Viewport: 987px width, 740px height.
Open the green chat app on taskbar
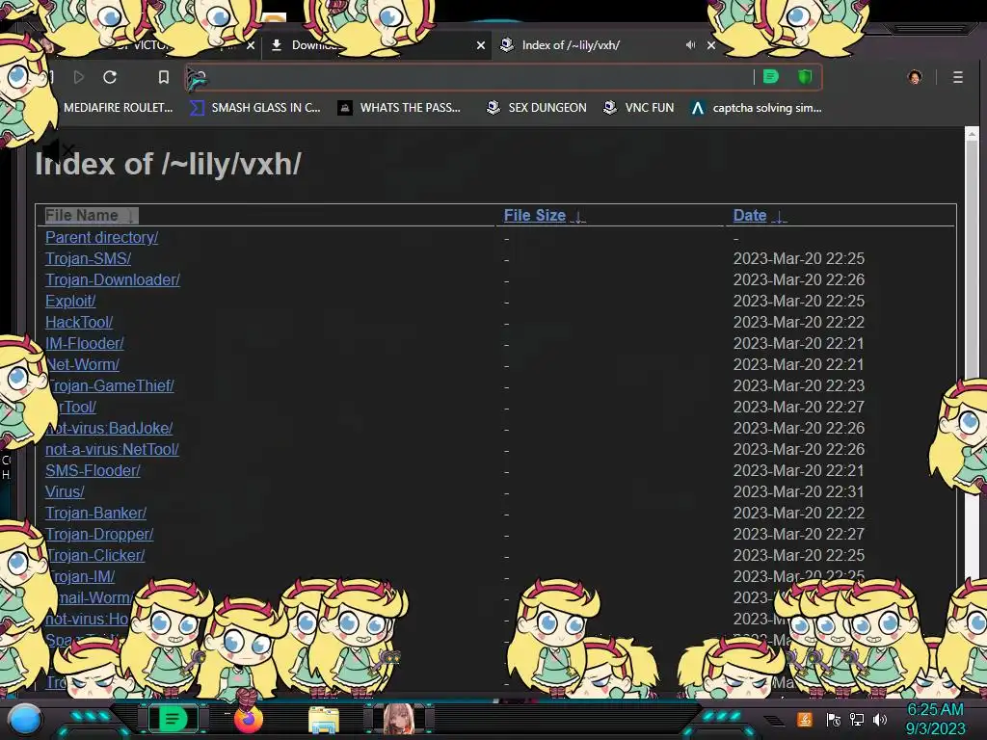[173, 719]
